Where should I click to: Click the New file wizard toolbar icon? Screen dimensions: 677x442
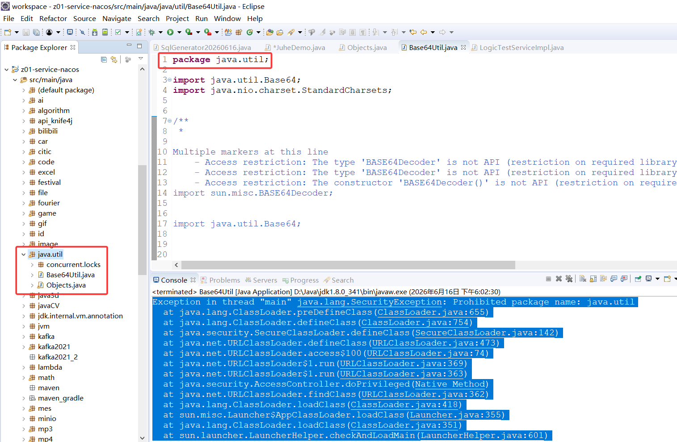coord(8,32)
